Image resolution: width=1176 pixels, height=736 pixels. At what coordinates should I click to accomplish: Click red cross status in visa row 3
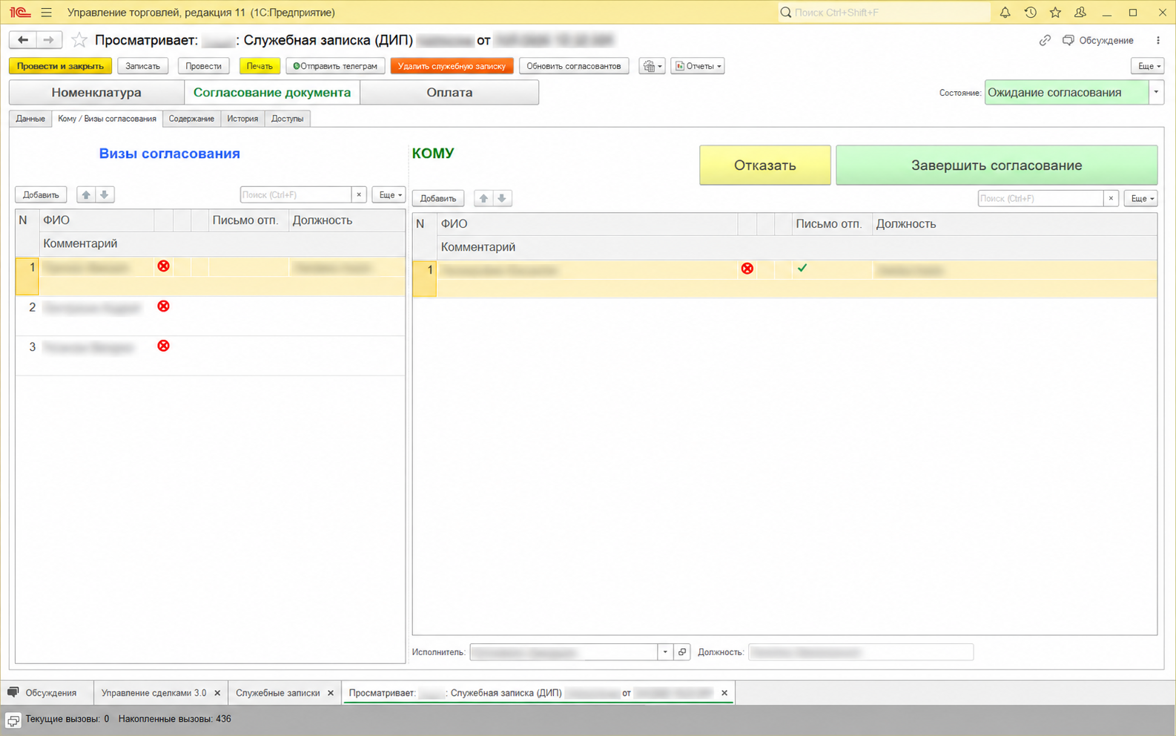(163, 346)
